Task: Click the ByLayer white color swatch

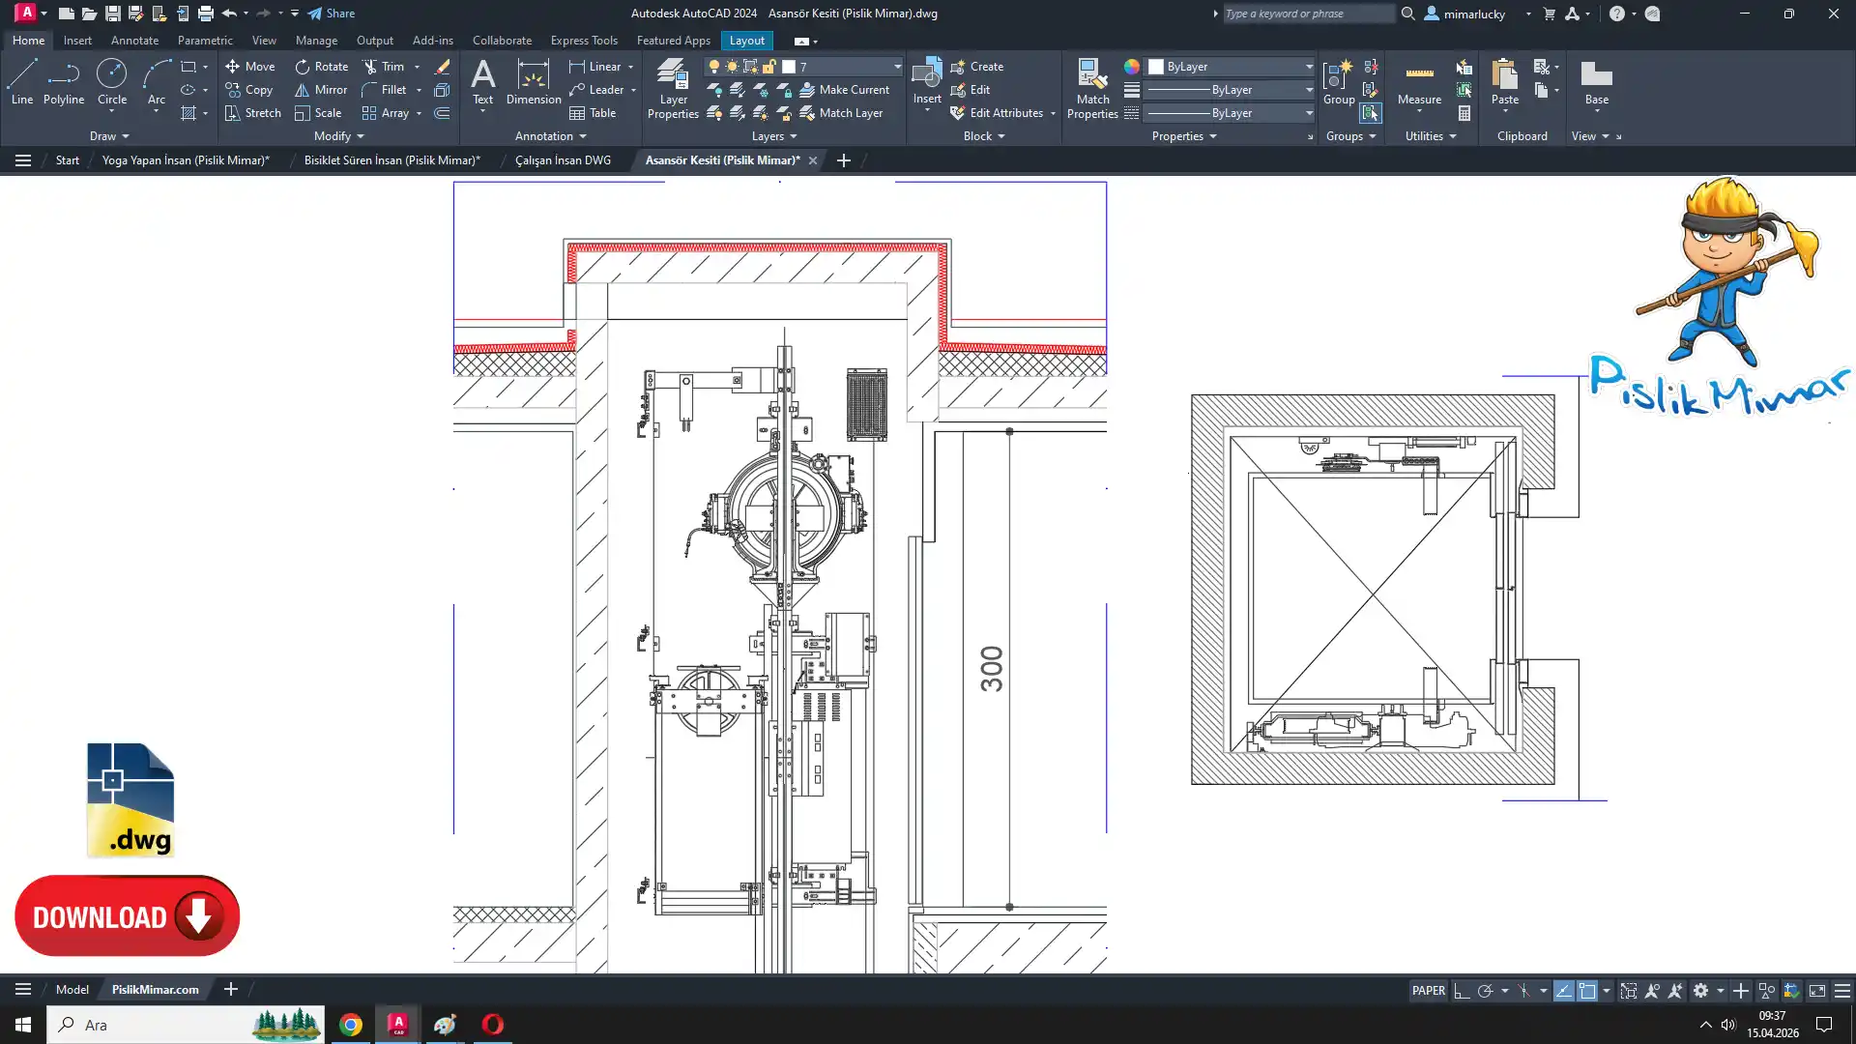Action: coord(1156,67)
